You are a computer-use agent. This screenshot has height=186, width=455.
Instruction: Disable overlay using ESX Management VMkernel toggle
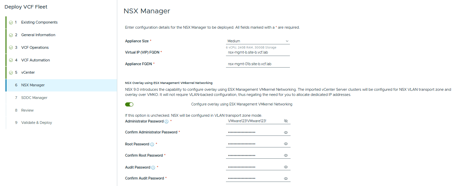tap(129, 104)
